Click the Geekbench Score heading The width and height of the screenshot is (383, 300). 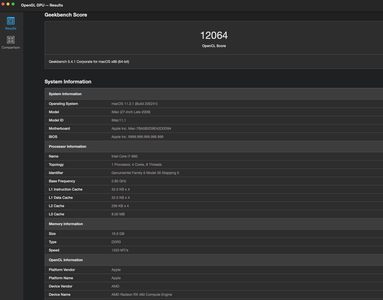pos(66,15)
